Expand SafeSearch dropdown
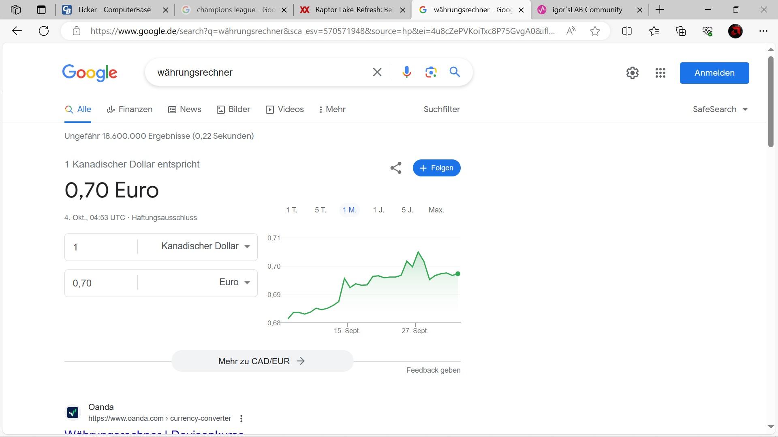778x437 pixels. [720, 109]
